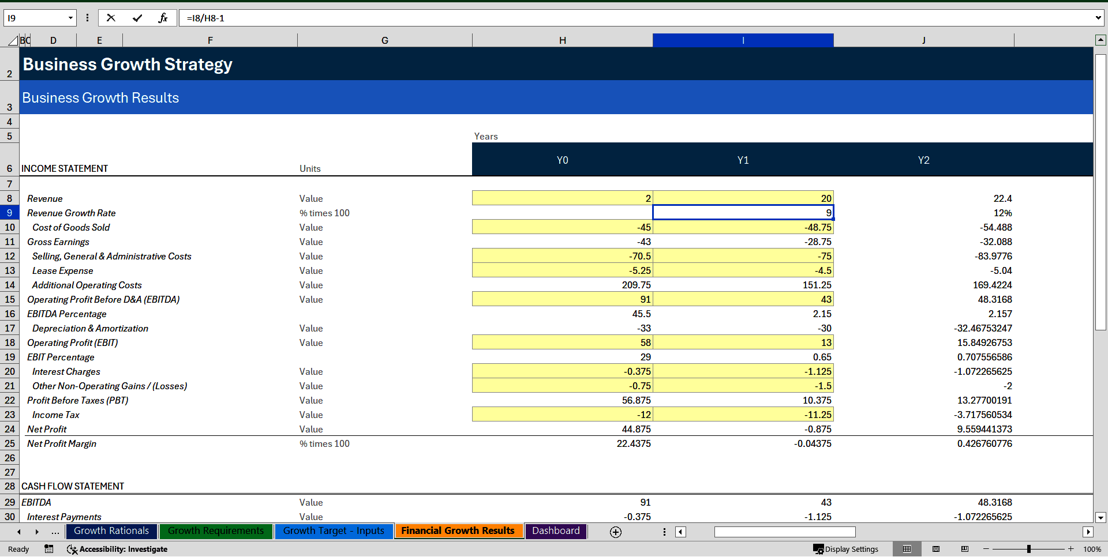Viewport: 1108px width, 557px height.
Task: Click the Enter (checkmark) icon beside formula bar
Action: (138, 18)
